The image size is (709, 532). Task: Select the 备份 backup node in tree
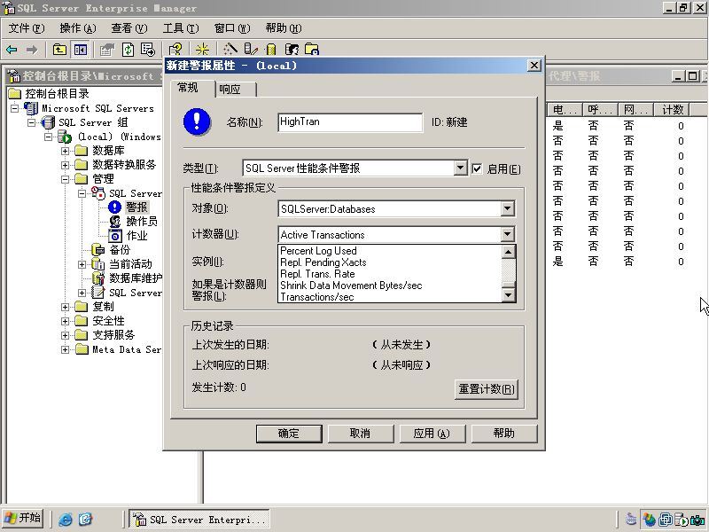120,250
